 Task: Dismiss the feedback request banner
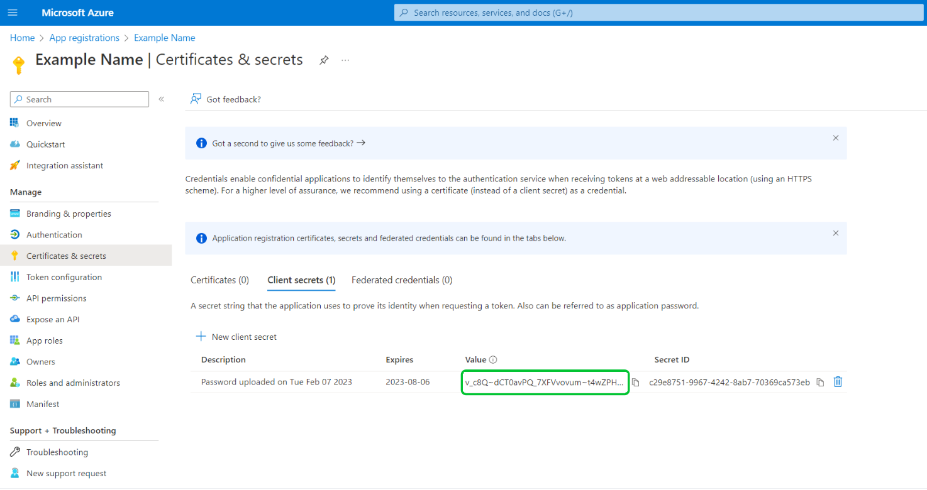pyautogui.click(x=835, y=138)
